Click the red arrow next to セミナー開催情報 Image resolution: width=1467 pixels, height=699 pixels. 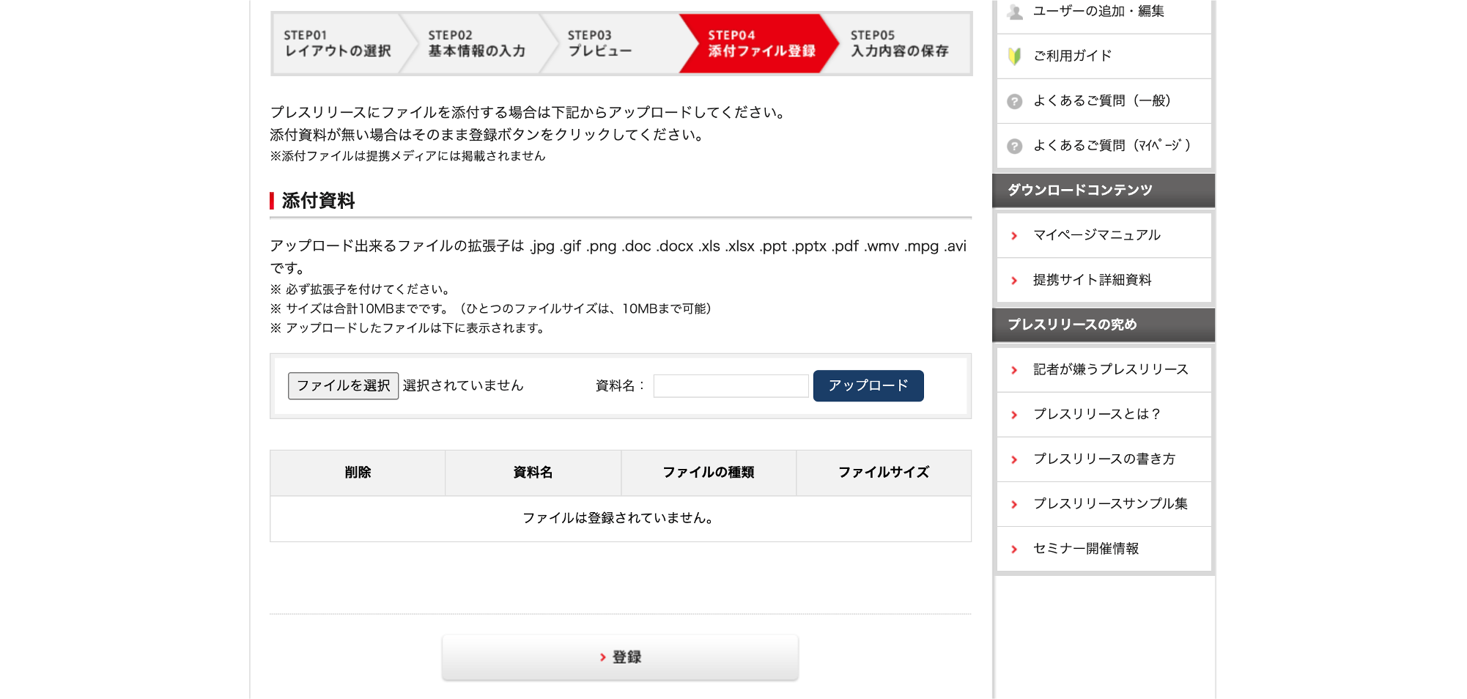1014,550
